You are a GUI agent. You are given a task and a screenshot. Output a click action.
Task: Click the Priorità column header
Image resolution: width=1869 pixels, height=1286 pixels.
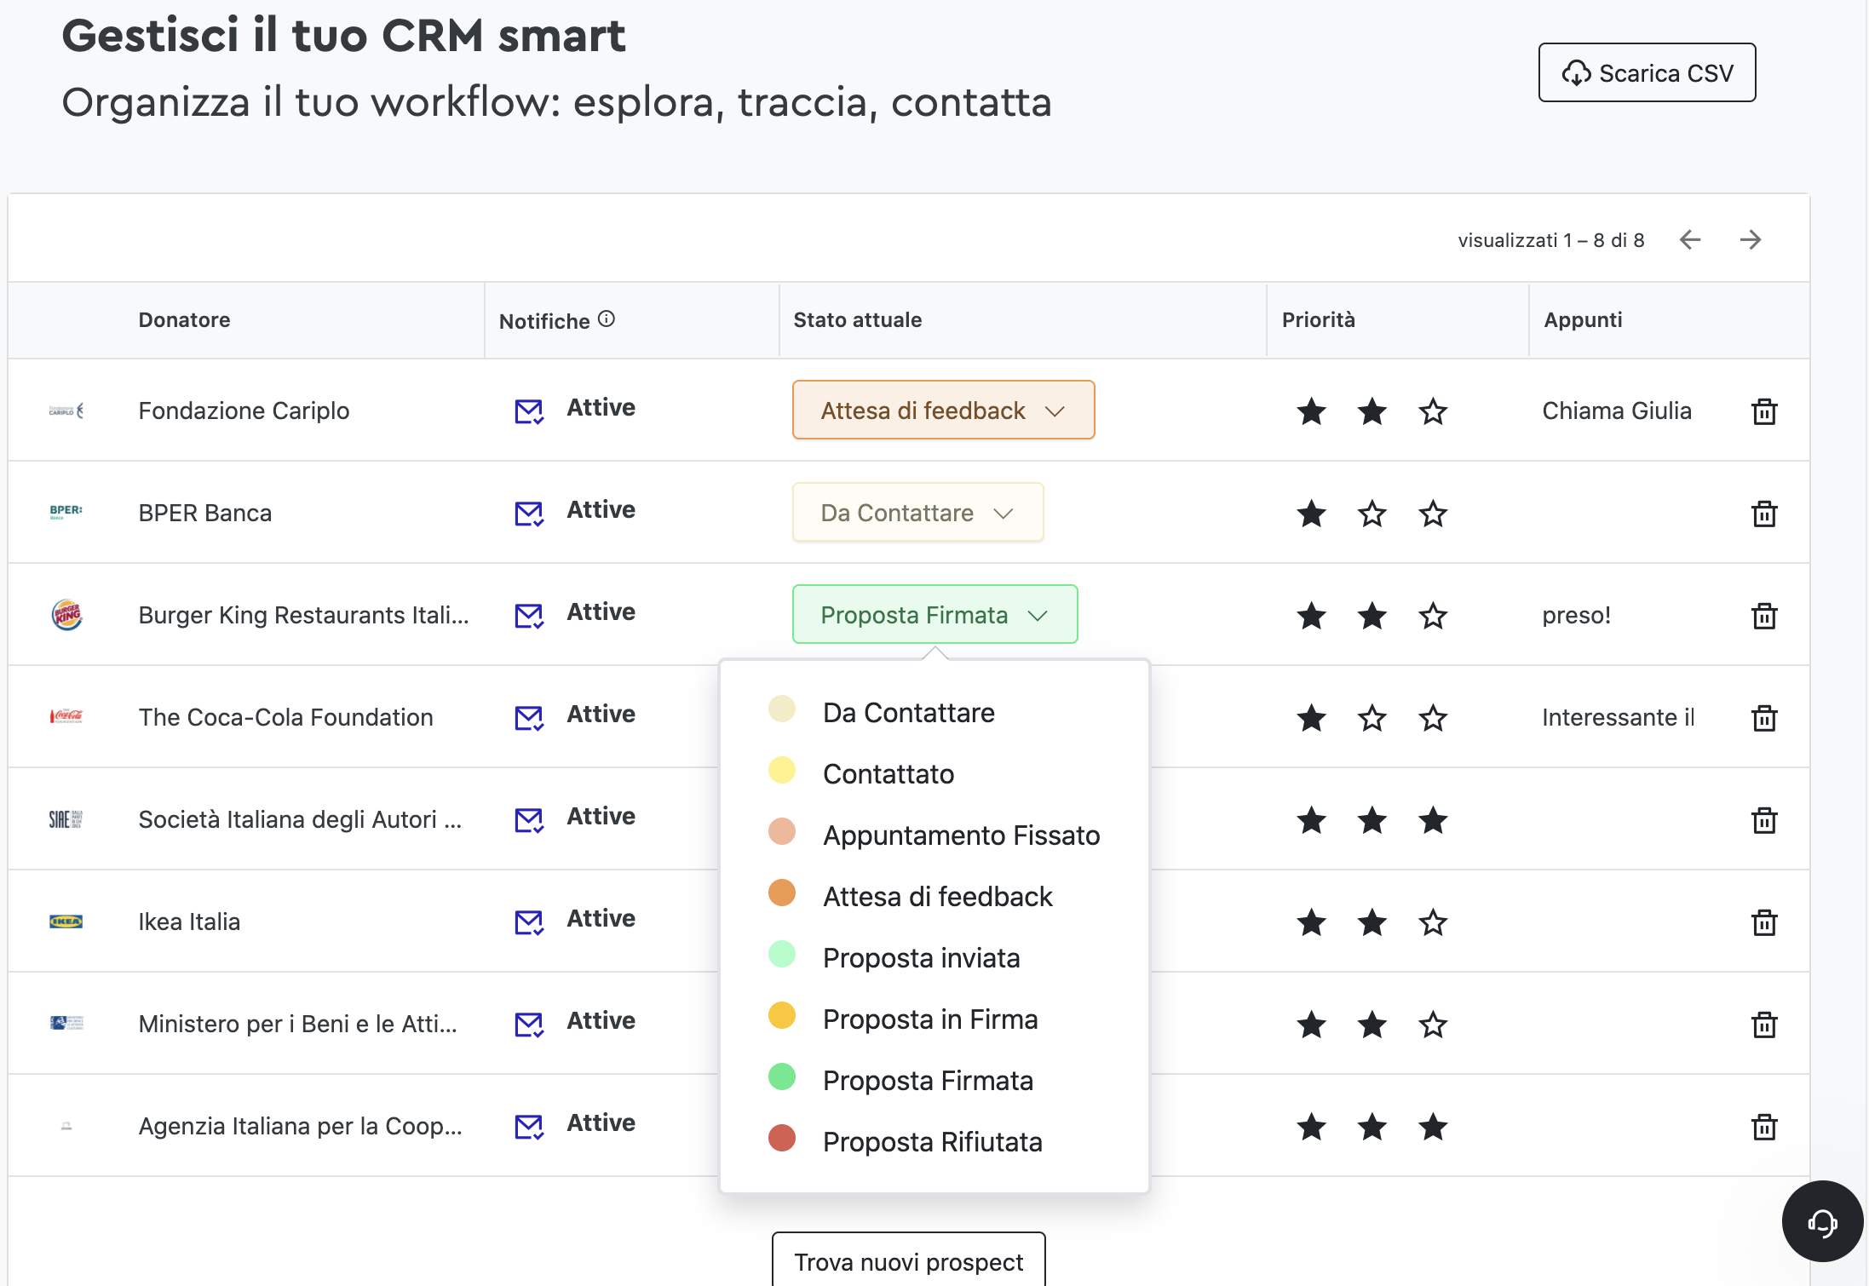1318,319
